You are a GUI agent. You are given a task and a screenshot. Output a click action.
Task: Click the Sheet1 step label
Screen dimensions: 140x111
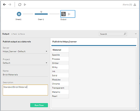[18, 19]
